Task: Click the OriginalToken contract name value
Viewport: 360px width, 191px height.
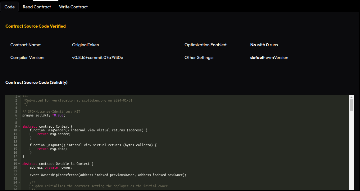Action: click(x=85, y=45)
